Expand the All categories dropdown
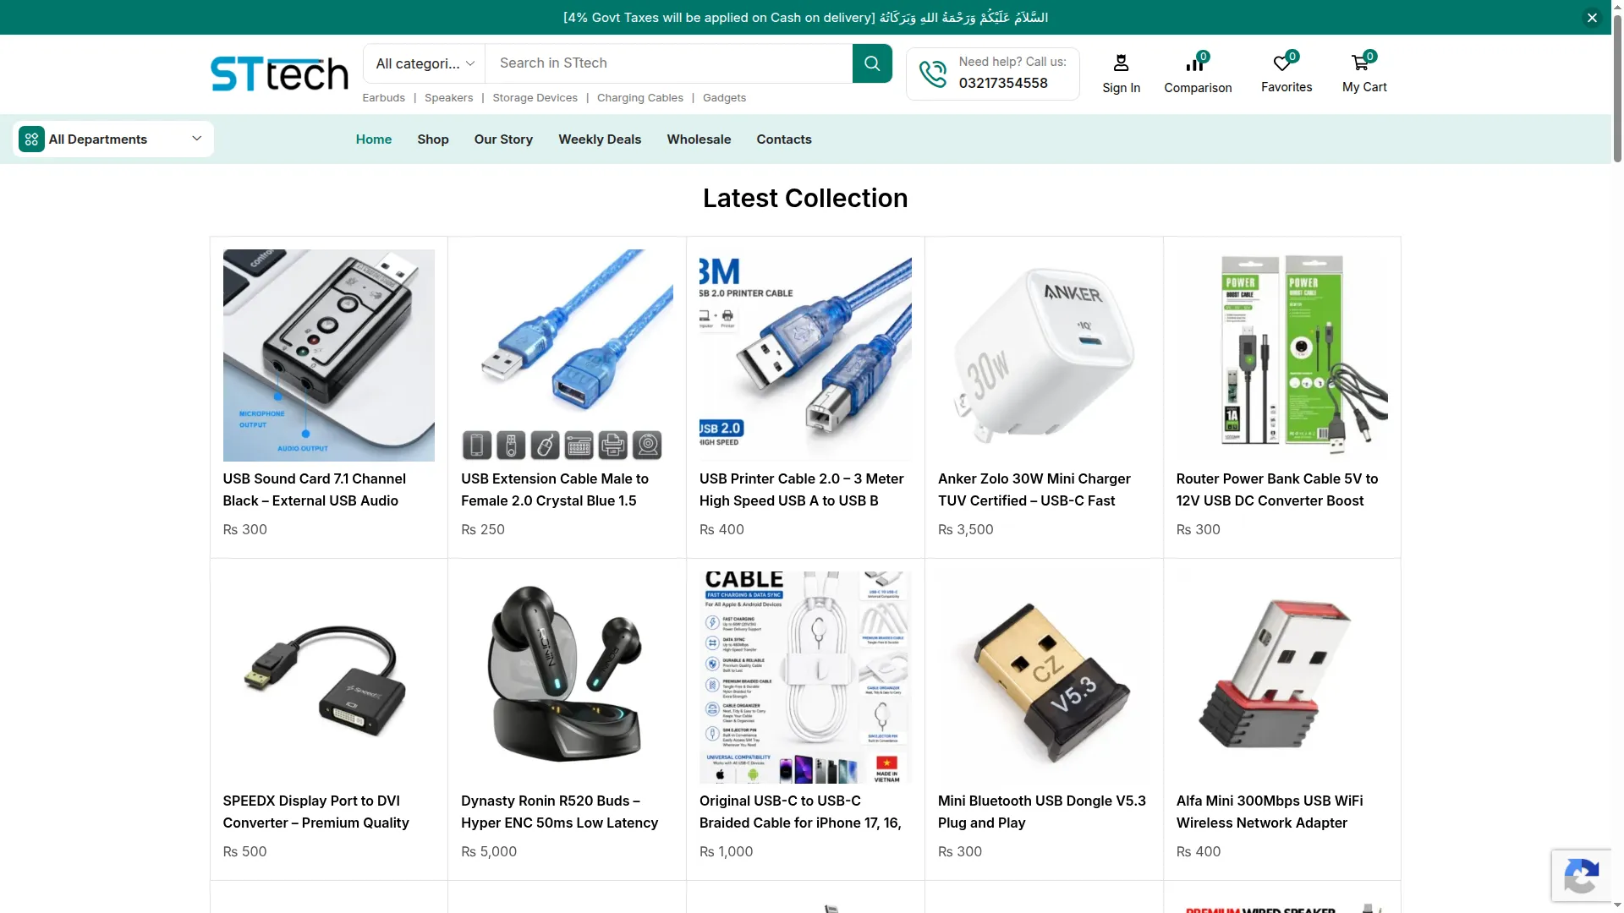The width and height of the screenshot is (1624, 913). click(425, 63)
